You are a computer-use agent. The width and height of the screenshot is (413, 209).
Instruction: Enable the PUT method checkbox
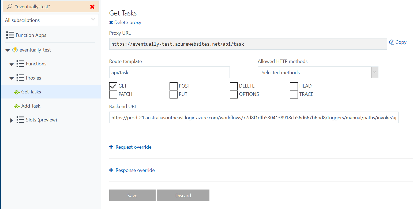pyautogui.click(x=174, y=94)
